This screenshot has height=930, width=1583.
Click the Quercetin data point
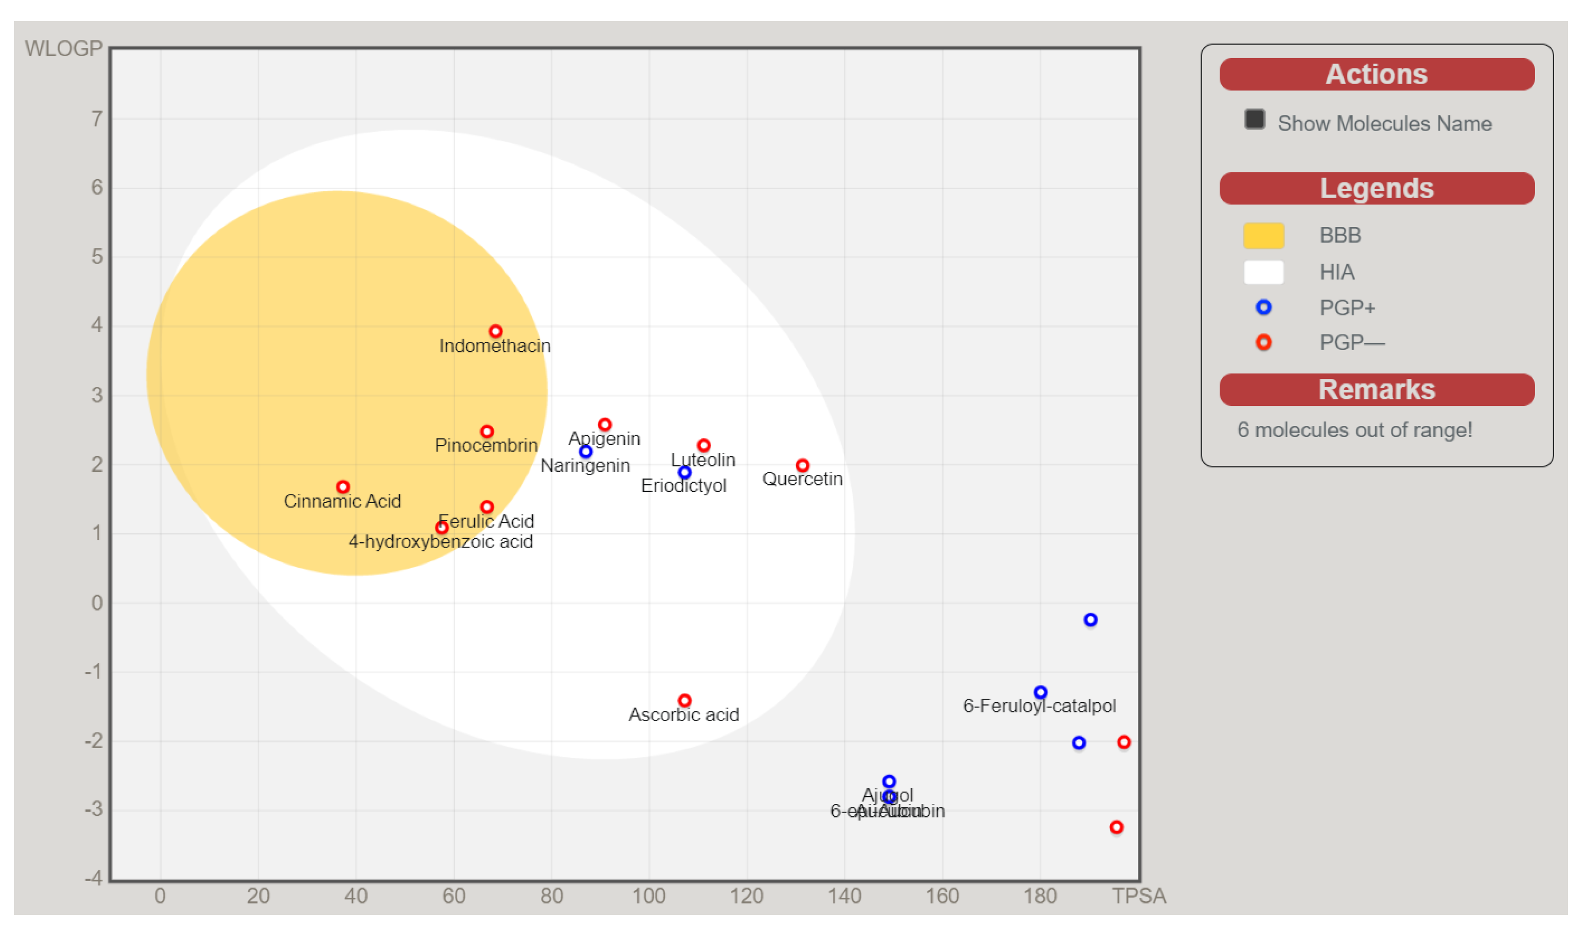click(802, 465)
